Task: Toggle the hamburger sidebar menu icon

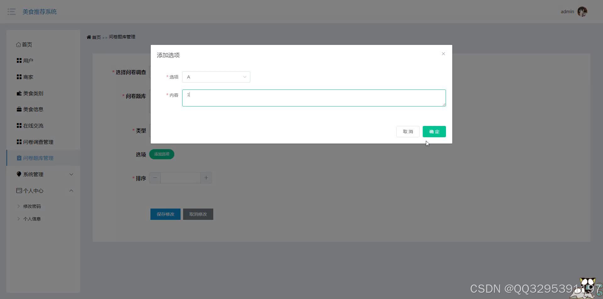Action: pyautogui.click(x=12, y=12)
